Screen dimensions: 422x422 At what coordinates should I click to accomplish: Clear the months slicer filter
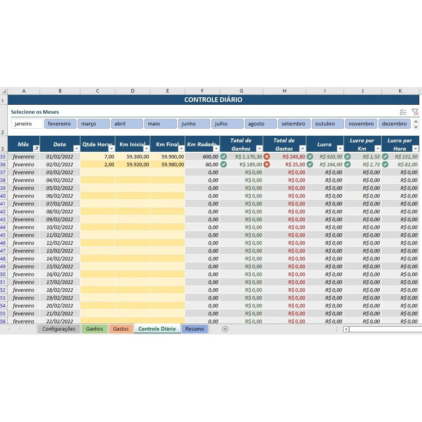[415, 112]
